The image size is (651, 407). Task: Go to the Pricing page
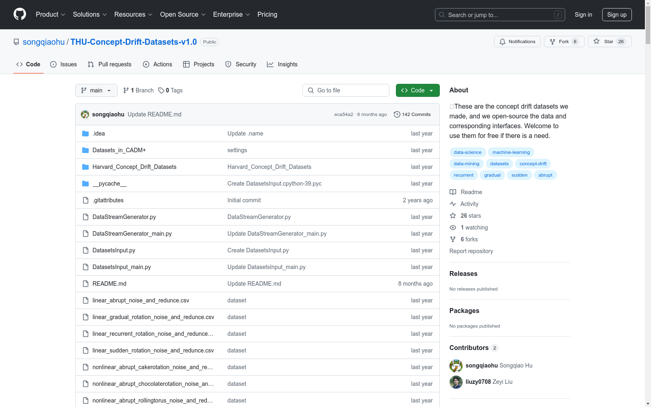[267, 15]
